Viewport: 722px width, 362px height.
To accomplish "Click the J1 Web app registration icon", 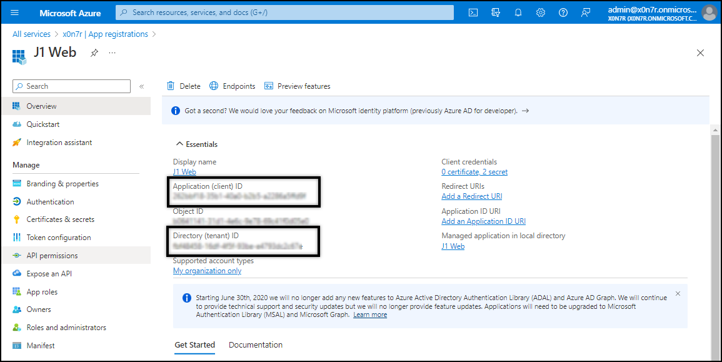I will (x=19, y=57).
